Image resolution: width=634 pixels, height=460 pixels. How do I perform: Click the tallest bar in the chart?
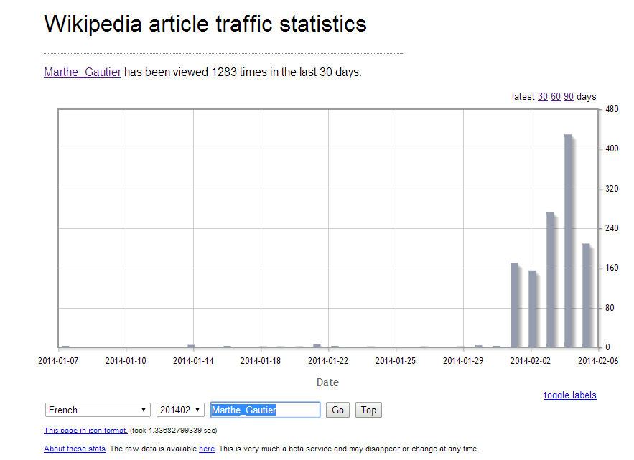click(x=568, y=241)
